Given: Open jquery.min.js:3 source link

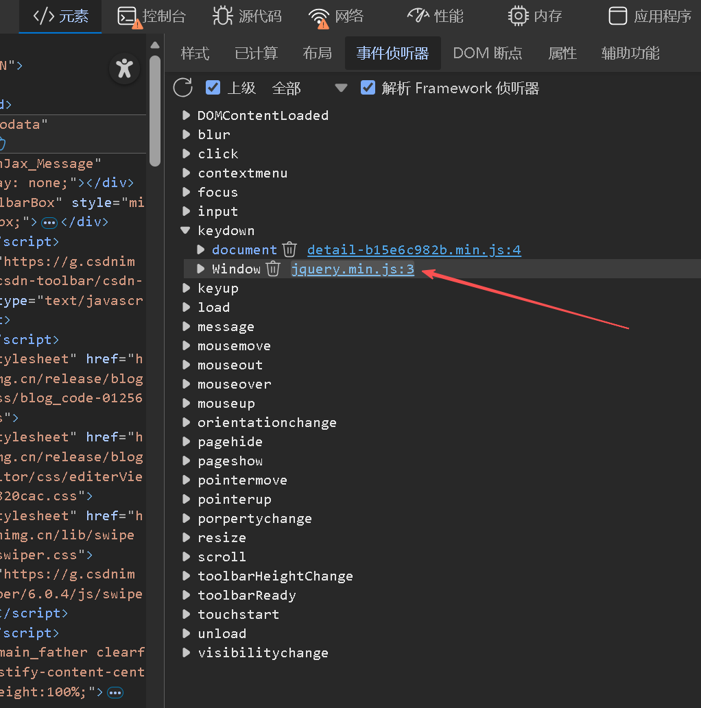Looking at the screenshot, I should pos(353,269).
